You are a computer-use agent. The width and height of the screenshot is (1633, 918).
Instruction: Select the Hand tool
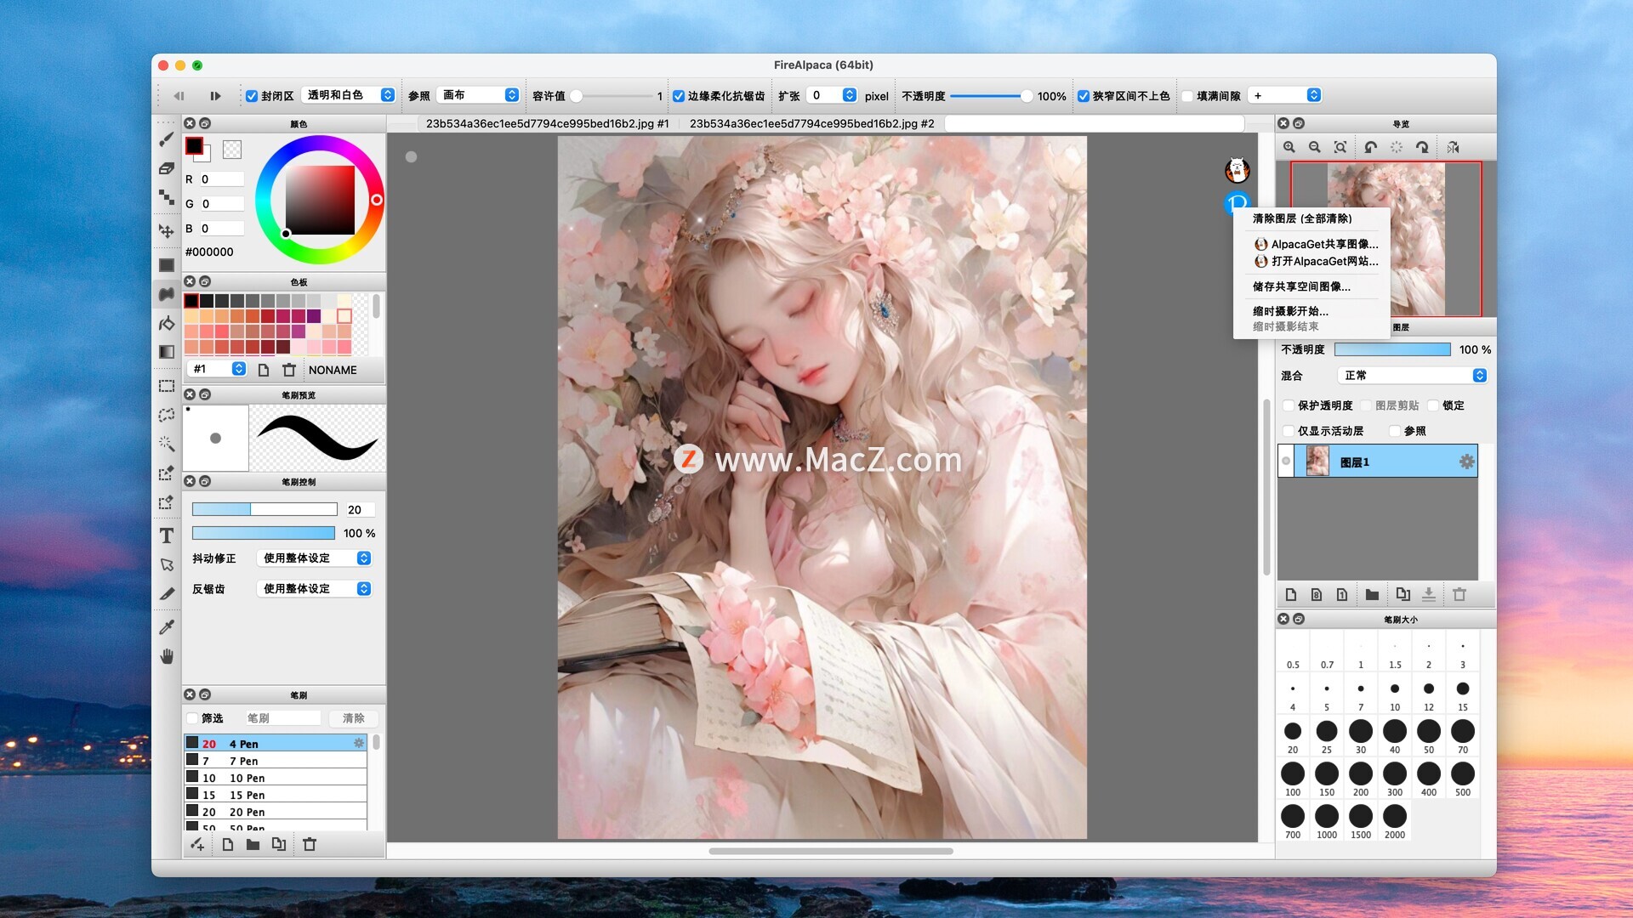[167, 656]
